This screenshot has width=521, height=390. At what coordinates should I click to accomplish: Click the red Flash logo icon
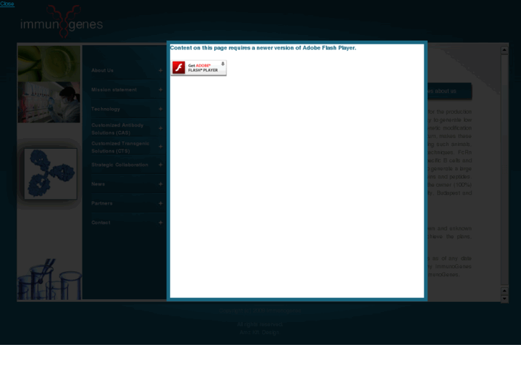pyautogui.click(x=178, y=67)
